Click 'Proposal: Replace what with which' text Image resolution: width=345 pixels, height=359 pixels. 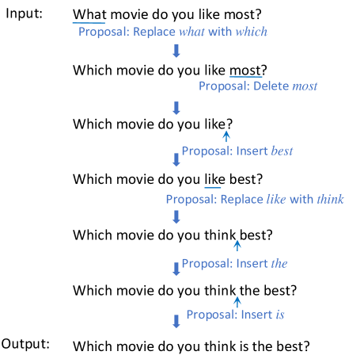coord(173,32)
